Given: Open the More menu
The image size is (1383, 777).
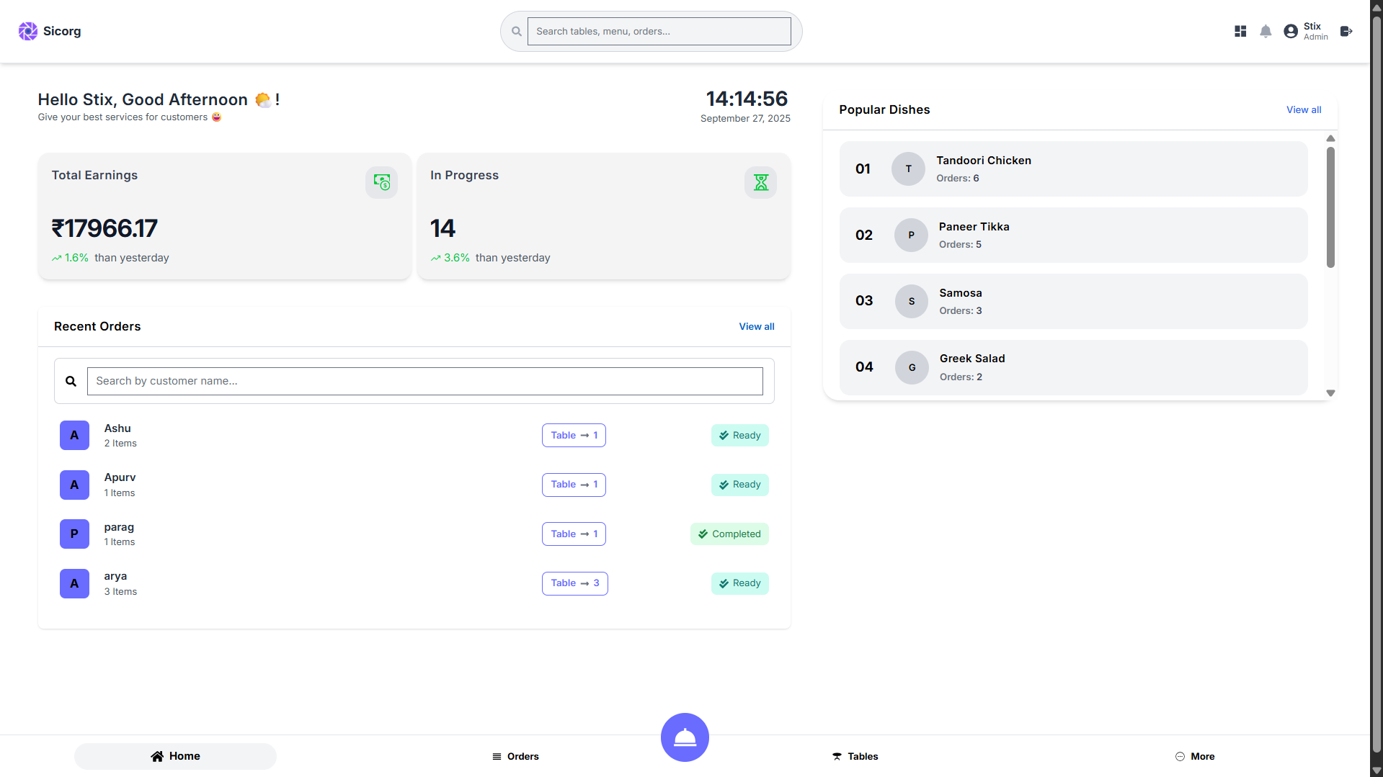Looking at the screenshot, I should 1195,756.
